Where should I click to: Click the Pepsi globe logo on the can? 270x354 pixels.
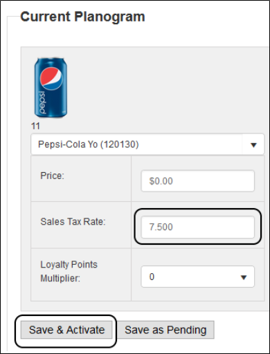click(51, 78)
